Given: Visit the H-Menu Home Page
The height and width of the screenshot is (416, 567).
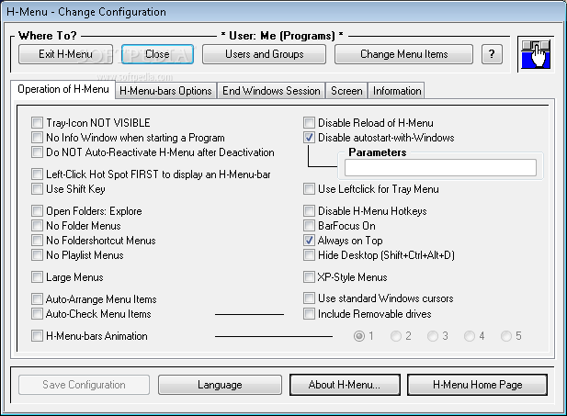Looking at the screenshot, I should click(x=477, y=385).
